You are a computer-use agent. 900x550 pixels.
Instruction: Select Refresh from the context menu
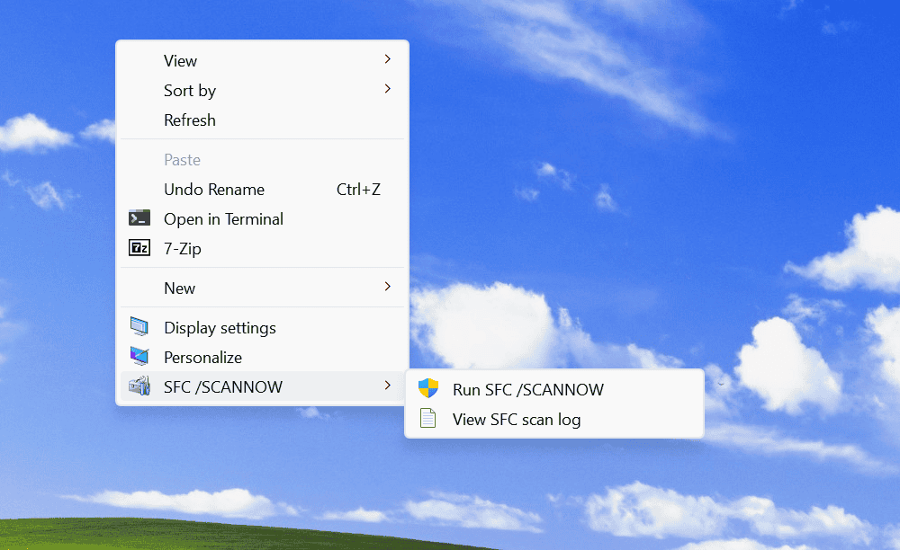tap(262, 120)
